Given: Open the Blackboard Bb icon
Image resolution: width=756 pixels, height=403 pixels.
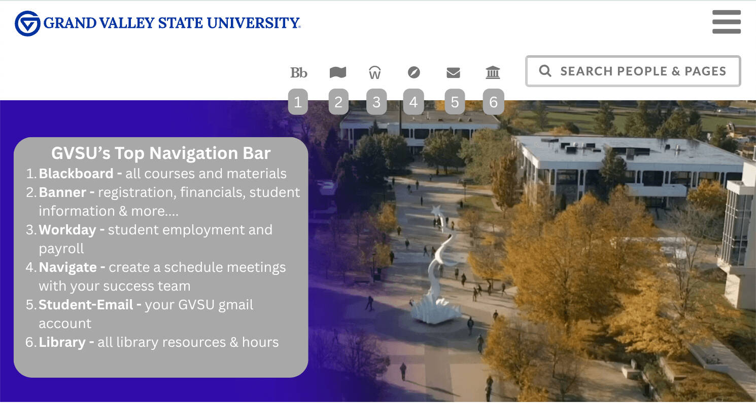Looking at the screenshot, I should pos(299,72).
